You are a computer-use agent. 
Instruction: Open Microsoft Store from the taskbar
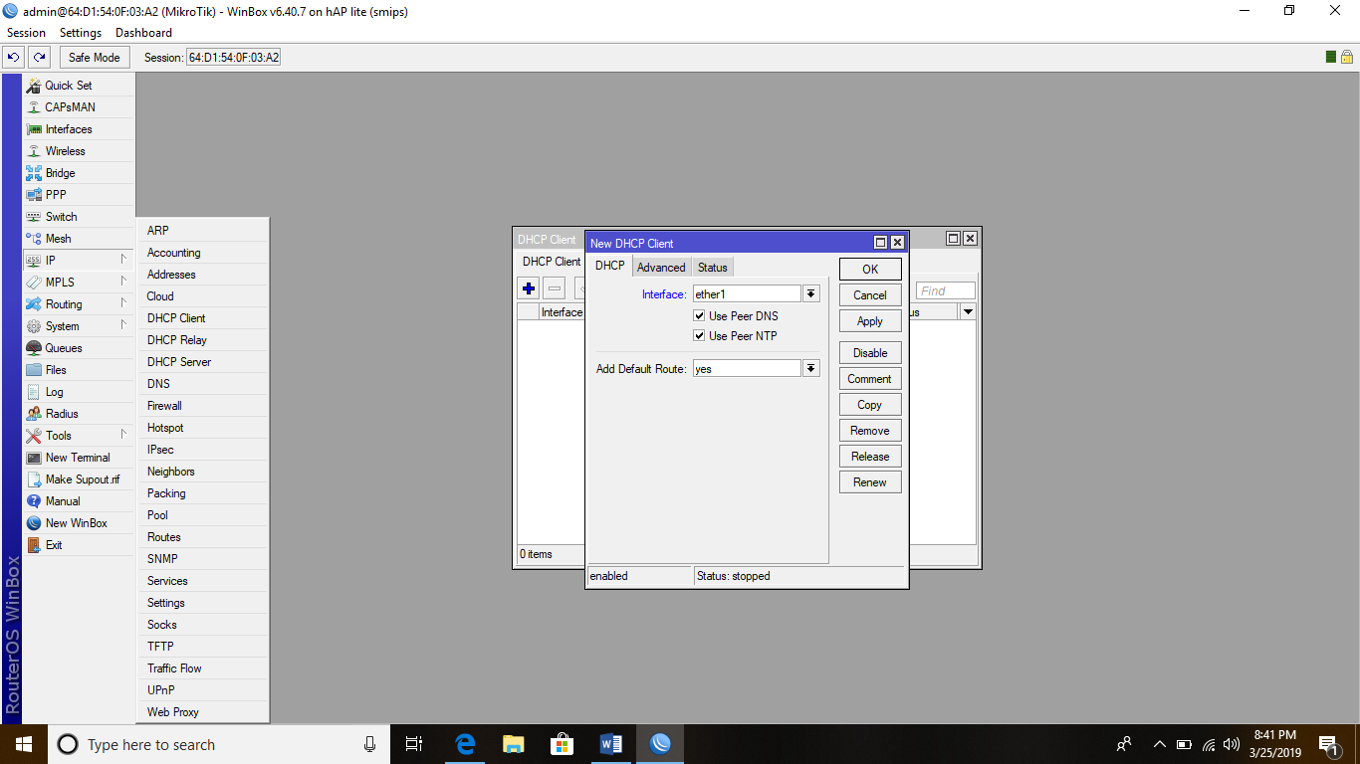click(563, 744)
